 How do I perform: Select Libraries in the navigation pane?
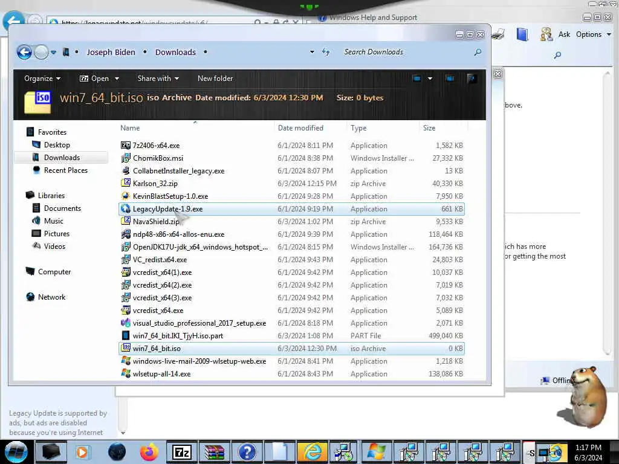(51, 195)
